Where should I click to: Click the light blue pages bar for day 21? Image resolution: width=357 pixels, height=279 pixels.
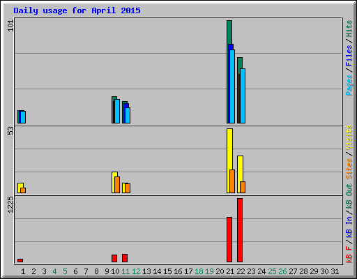(232, 86)
